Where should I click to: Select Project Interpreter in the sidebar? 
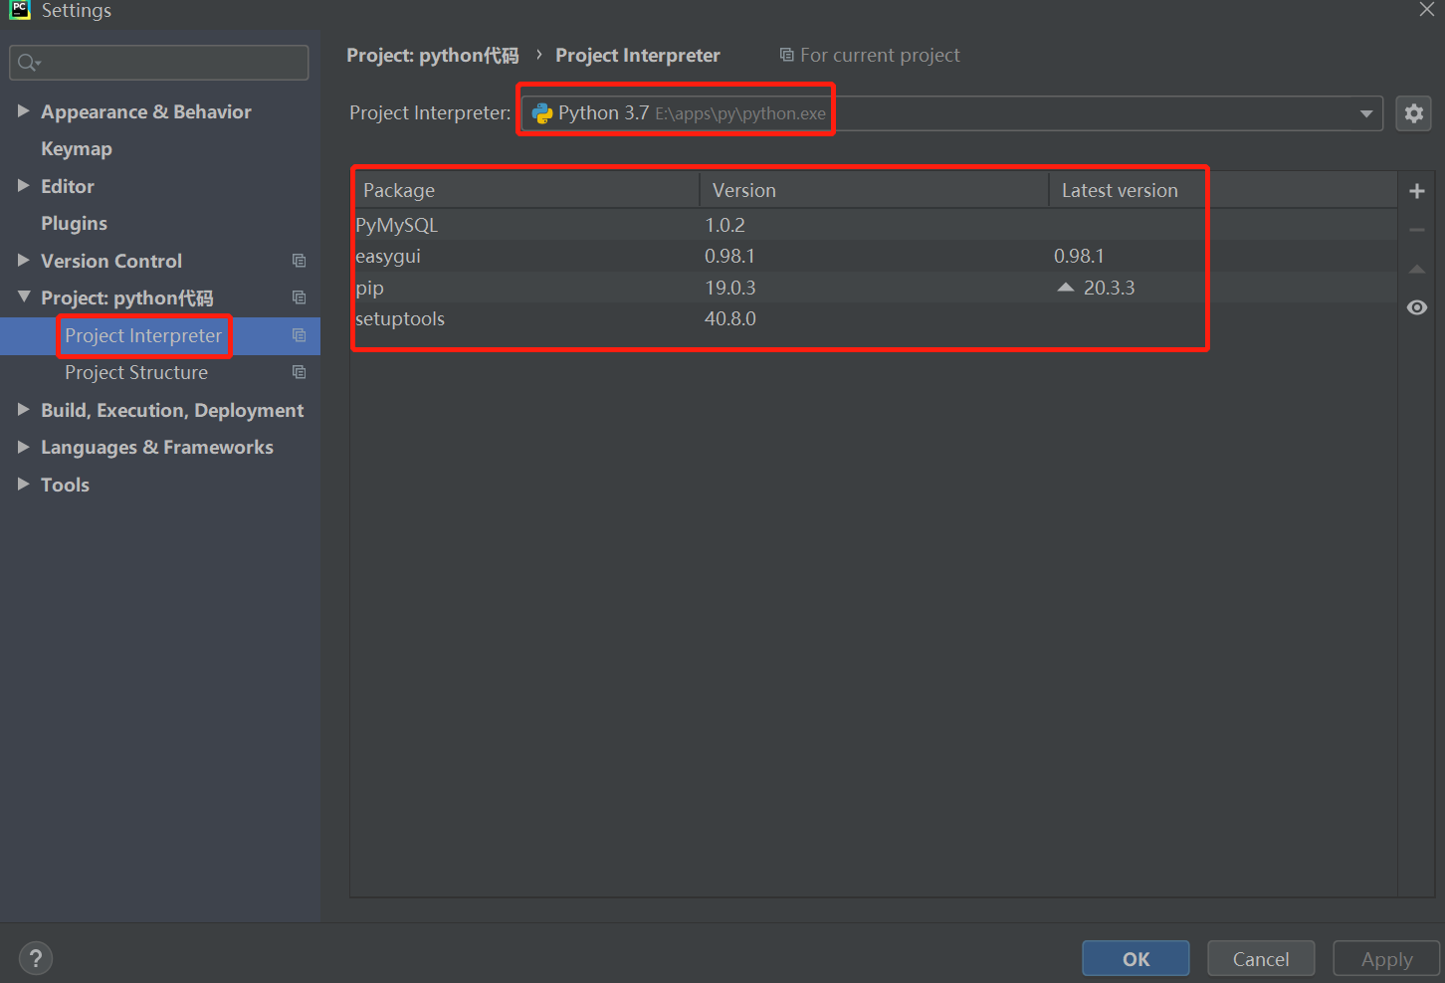click(x=143, y=335)
